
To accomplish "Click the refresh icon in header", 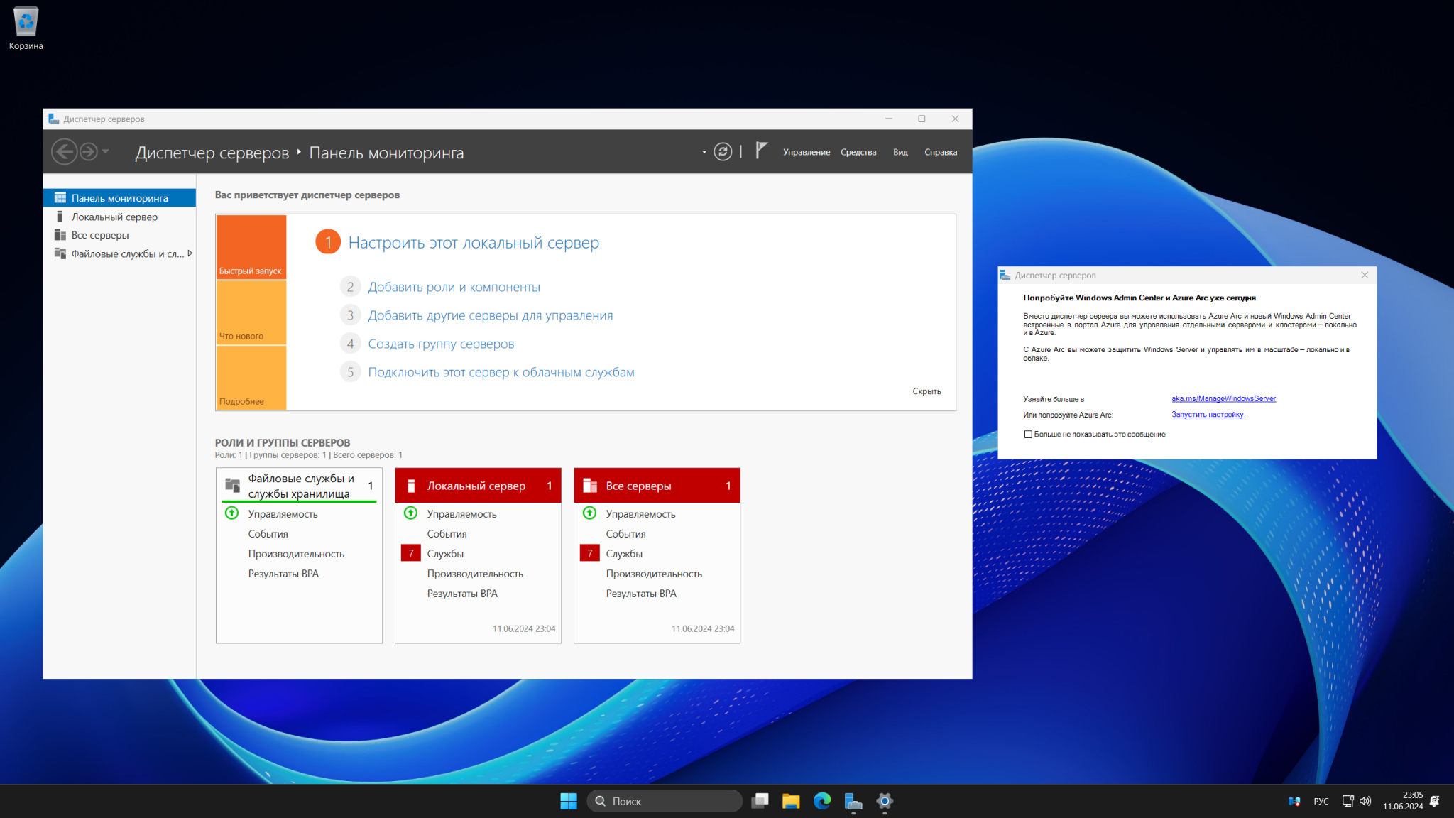I will point(723,152).
